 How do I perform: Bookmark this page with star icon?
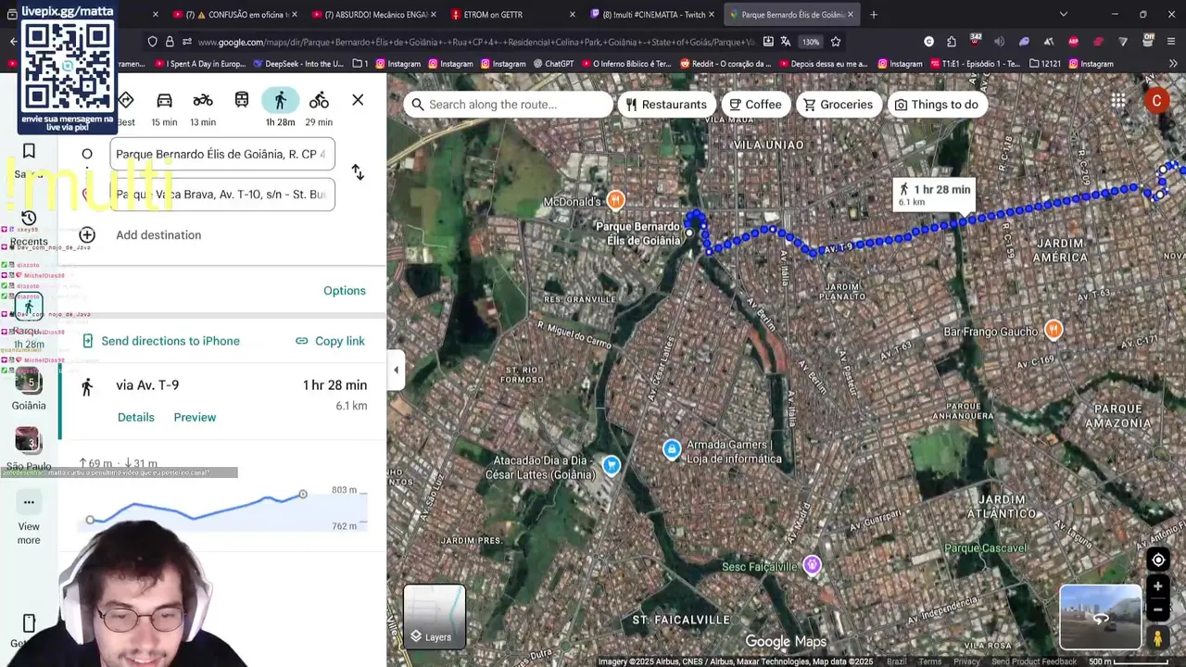[x=836, y=42]
